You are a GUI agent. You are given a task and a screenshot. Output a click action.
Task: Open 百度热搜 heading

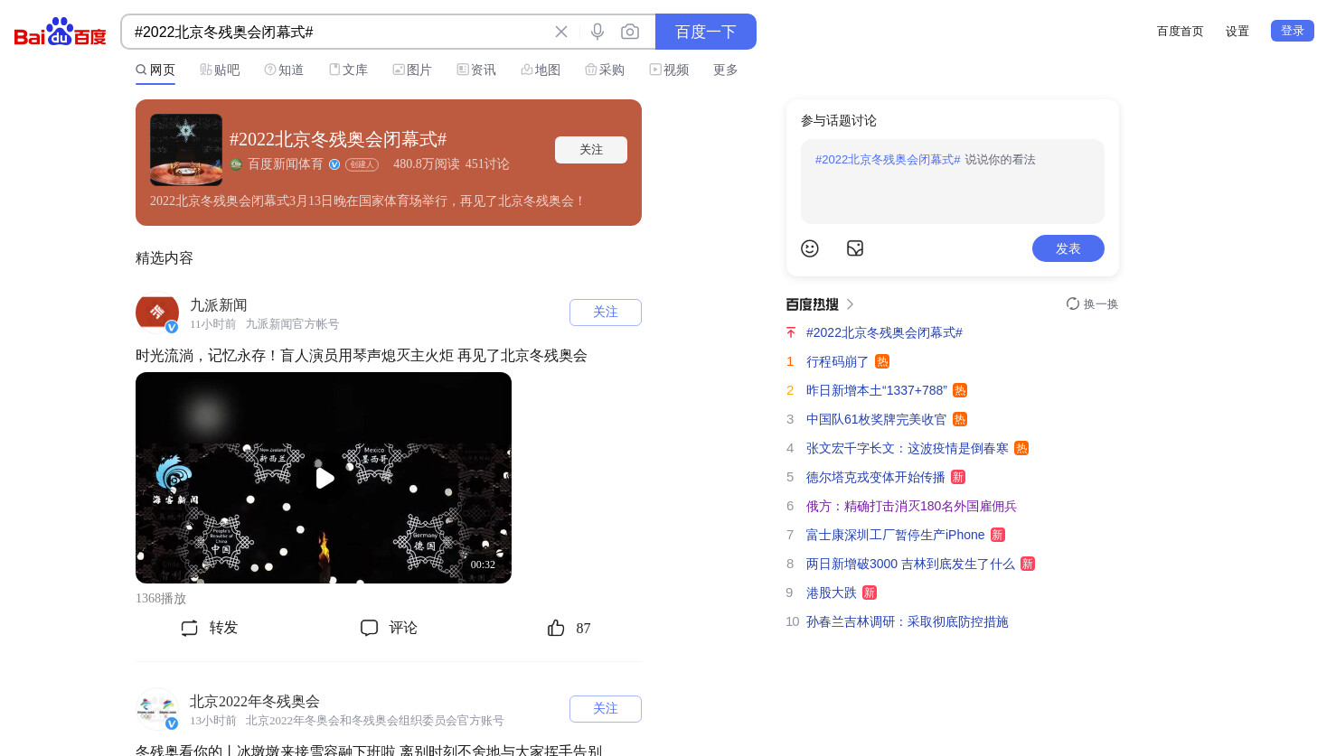813,304
